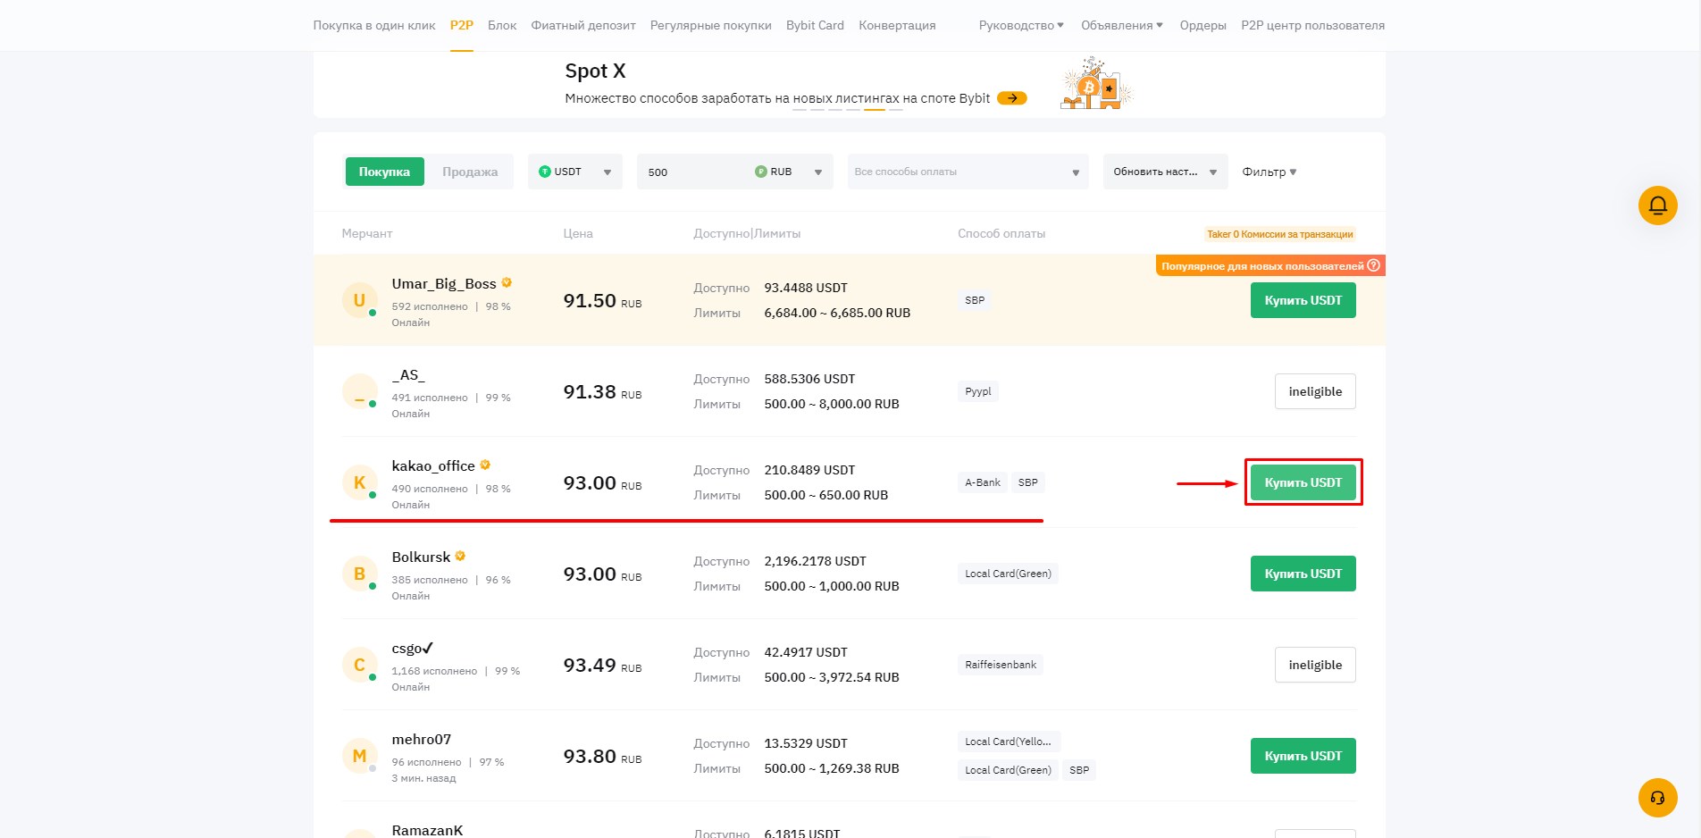Click the Spot X gift illustration

[1095, 83]
